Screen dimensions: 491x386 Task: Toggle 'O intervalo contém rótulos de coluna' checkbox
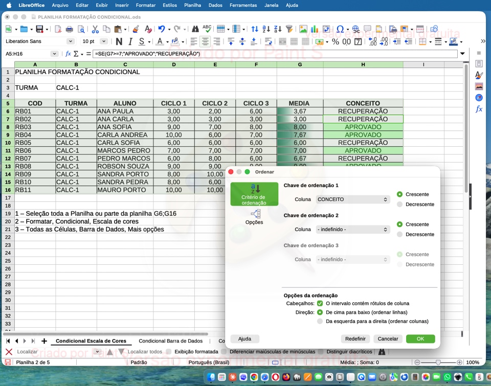pyautogui.click(x=320, y=303)
